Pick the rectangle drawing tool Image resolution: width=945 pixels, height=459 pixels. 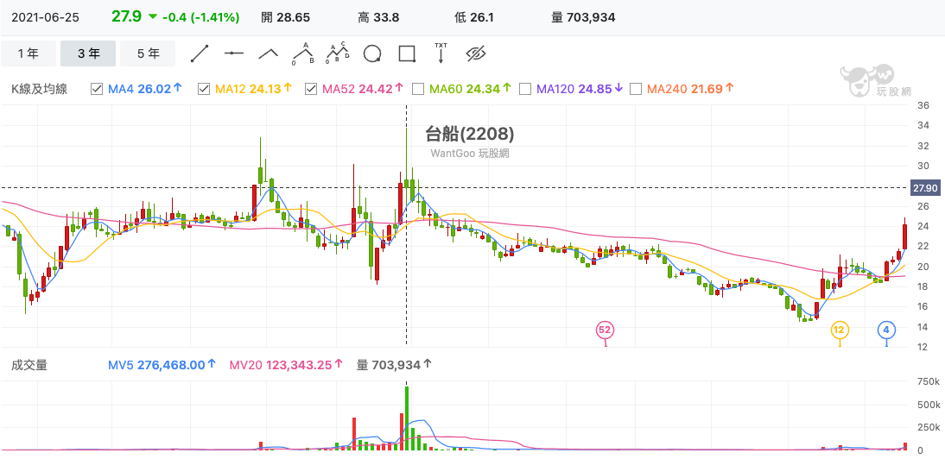(408, 53)
